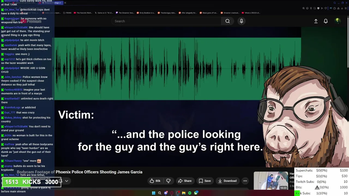Open the 'Rakai goes off on...' bookmark
The width and height of the screenshot is (349, 196).
(209, 13)
